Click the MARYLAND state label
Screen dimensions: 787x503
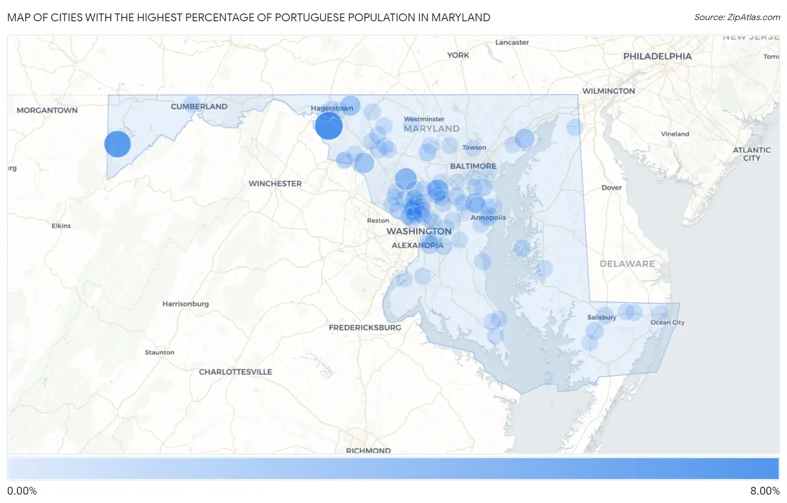[432, 129]
